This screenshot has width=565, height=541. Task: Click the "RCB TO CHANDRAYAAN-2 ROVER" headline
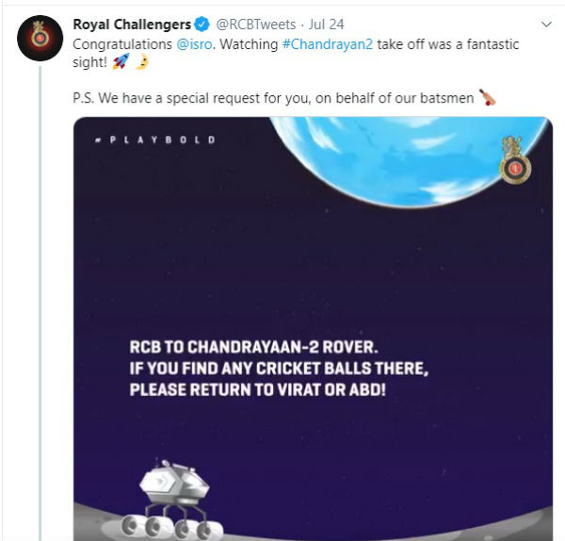click(254, 346)
